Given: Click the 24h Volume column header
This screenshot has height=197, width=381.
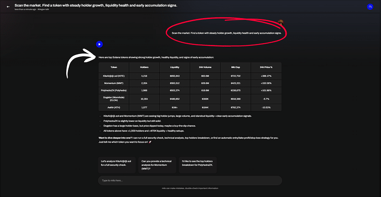Looking at the screenshot, I should click(205, 67).
